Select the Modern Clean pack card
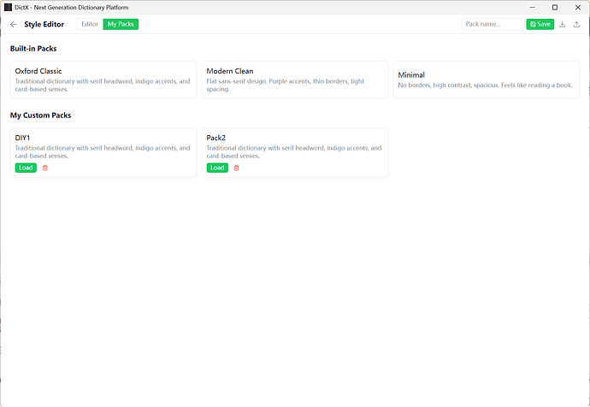The width and height of the screenshot is (590, 407). (x=295, y=80)
